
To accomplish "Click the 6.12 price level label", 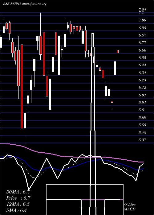I will click(142, 88).
